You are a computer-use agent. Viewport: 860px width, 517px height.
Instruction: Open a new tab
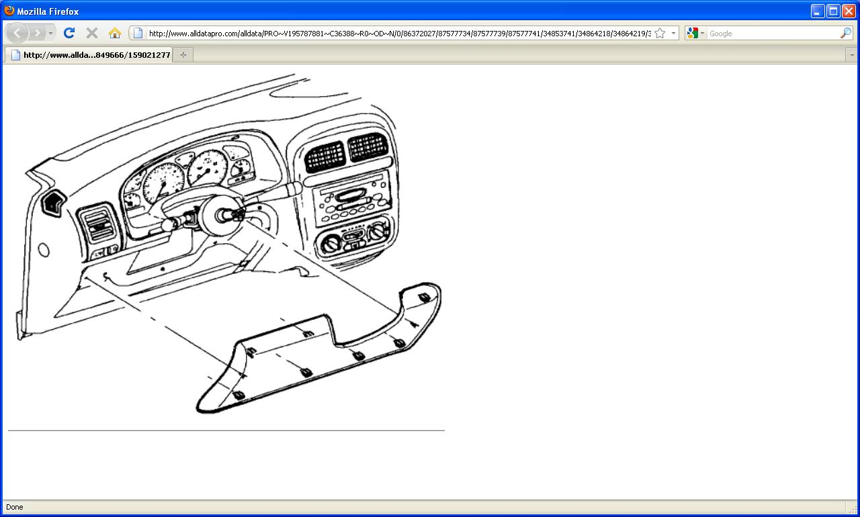click(183, 55)
